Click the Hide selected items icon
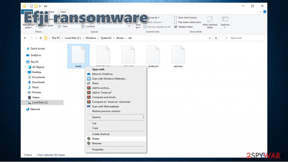 point(210,19)
